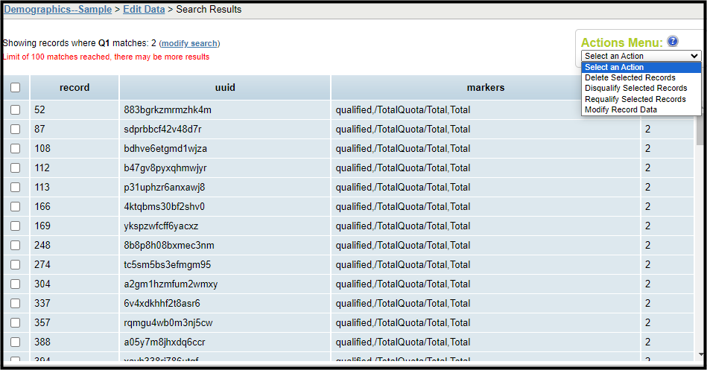Select record 113 checkbox

click(16, 187)
